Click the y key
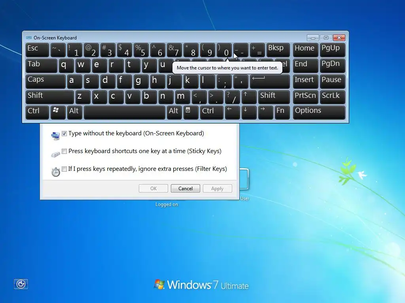Screen dimensions: 405x303 [149, 66]
